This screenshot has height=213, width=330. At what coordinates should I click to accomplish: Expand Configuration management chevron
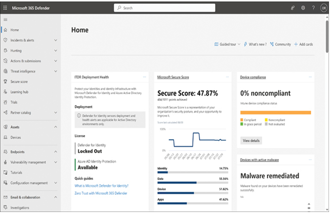tap(56, 183)
